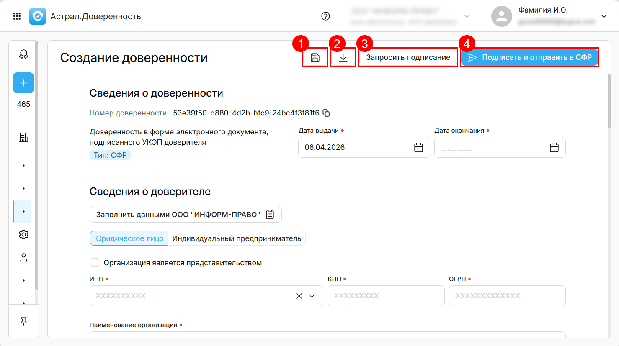Open the organization building icon in sidebar
This screenshot has height=346, width=619.
(x=23, y=137)
